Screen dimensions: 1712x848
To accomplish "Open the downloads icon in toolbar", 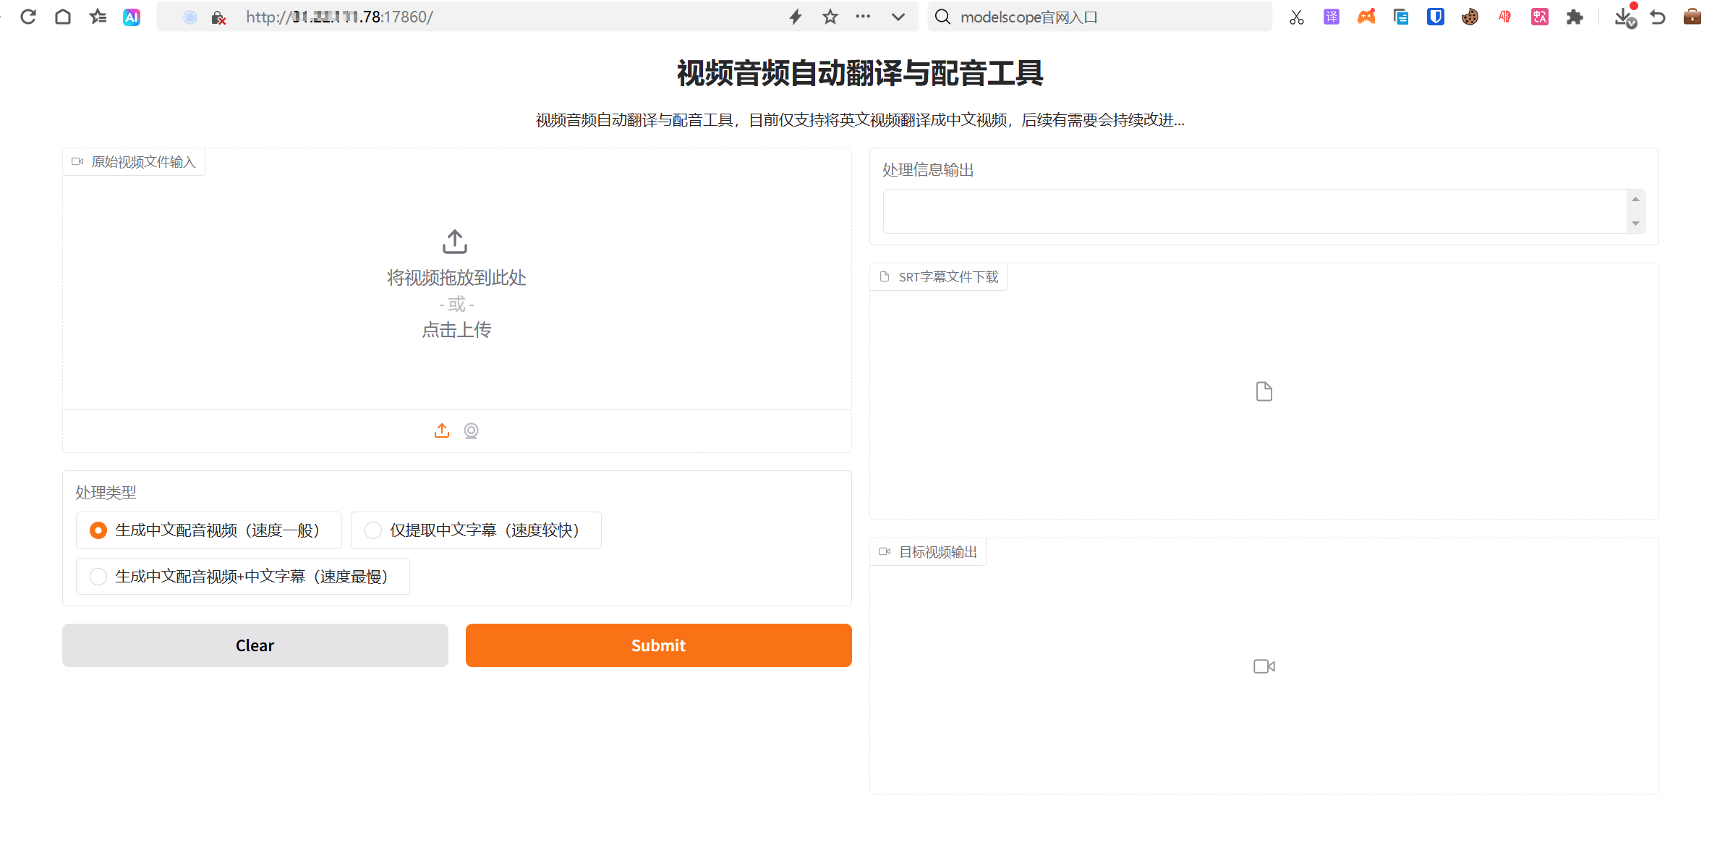I will click(x=1623, y=17).
